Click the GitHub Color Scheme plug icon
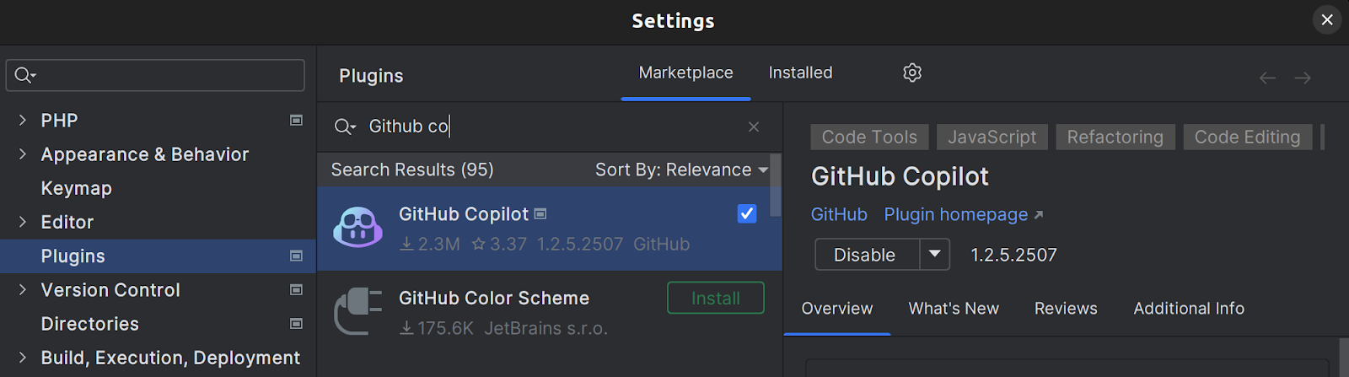This screenshot has width=1349, height=377. coord(357,311)
